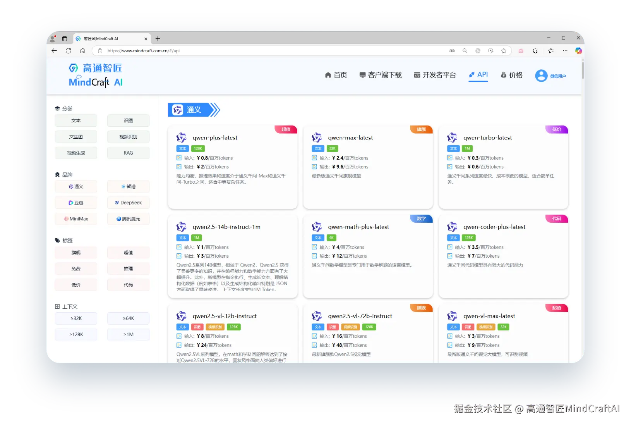Open 客户端下载 client download nav item

pyautogui.click(x=381, y=75)
